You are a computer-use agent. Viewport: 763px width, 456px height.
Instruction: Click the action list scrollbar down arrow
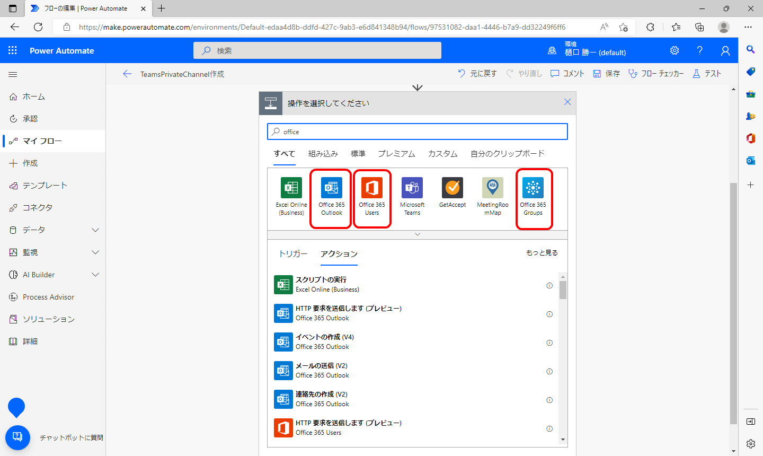click(563, 440)
